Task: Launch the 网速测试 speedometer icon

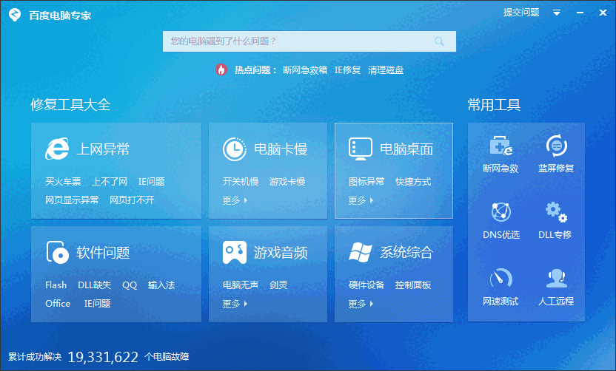Action: tap(501, 278)
